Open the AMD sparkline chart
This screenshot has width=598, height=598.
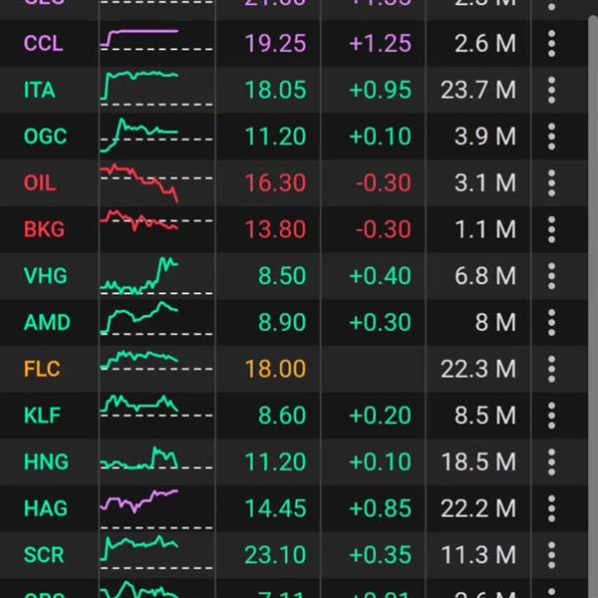pos(156,319)
